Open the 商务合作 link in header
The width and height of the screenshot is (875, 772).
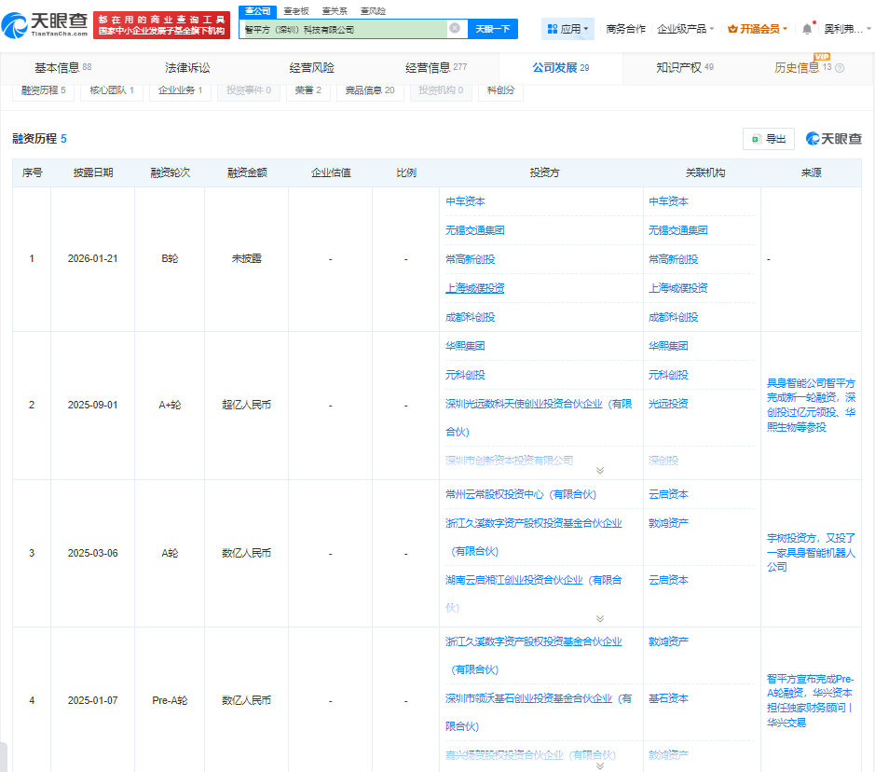point(625,29)
